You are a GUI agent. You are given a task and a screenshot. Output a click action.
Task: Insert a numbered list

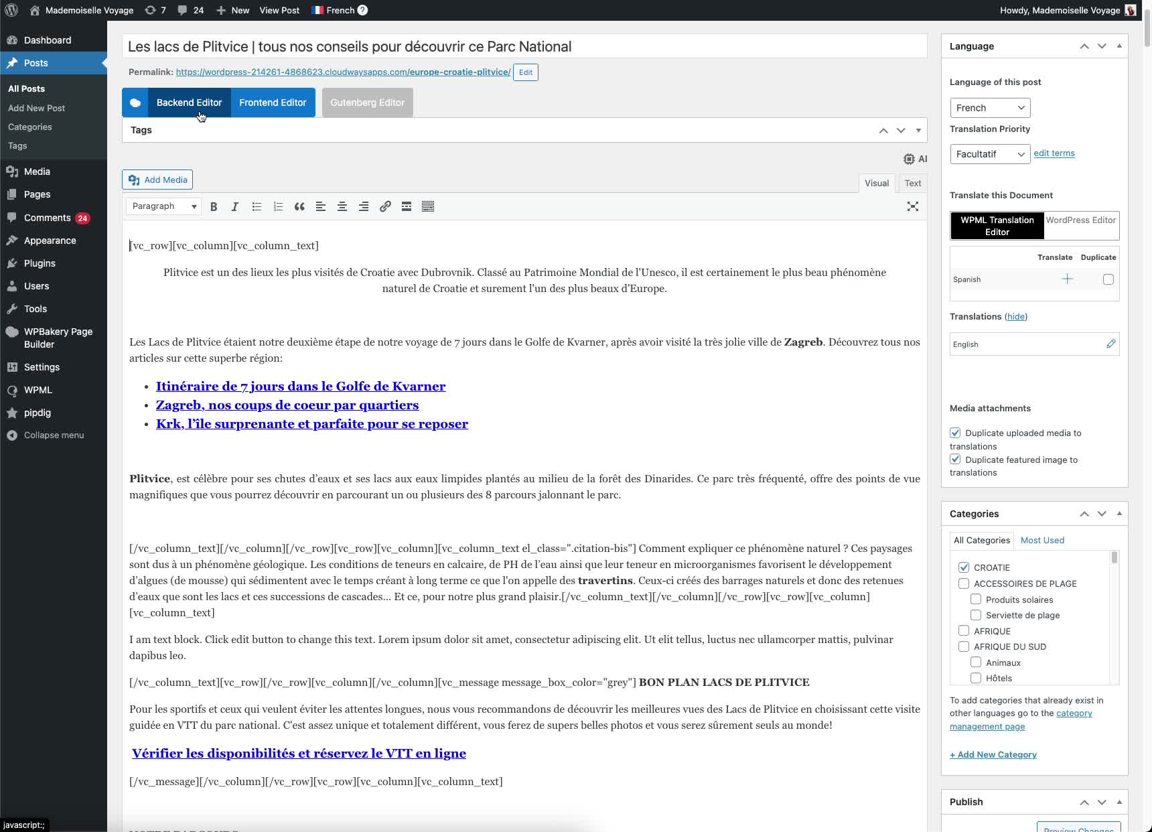point(278,206)
